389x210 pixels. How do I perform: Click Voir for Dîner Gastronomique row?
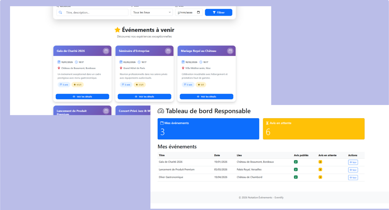click(x=353, y=178)
